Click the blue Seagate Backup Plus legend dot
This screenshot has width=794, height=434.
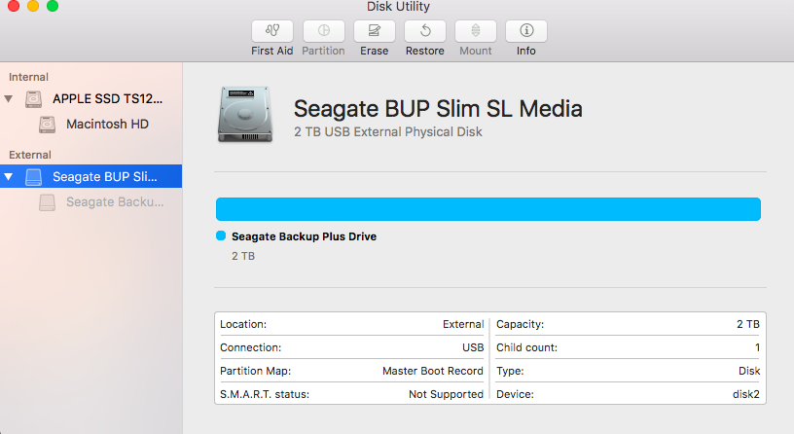coord(221,235)
